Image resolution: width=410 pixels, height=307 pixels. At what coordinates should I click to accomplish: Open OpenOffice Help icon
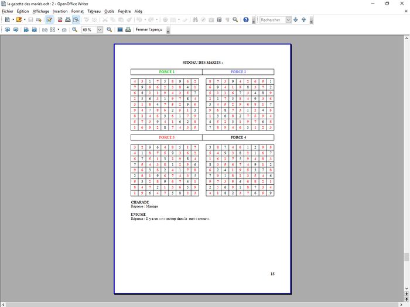[x=246, y=19]
